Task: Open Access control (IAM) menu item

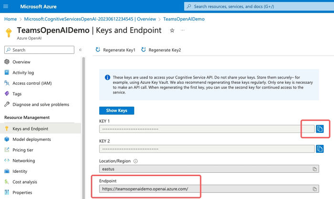Action: (32, 83)
